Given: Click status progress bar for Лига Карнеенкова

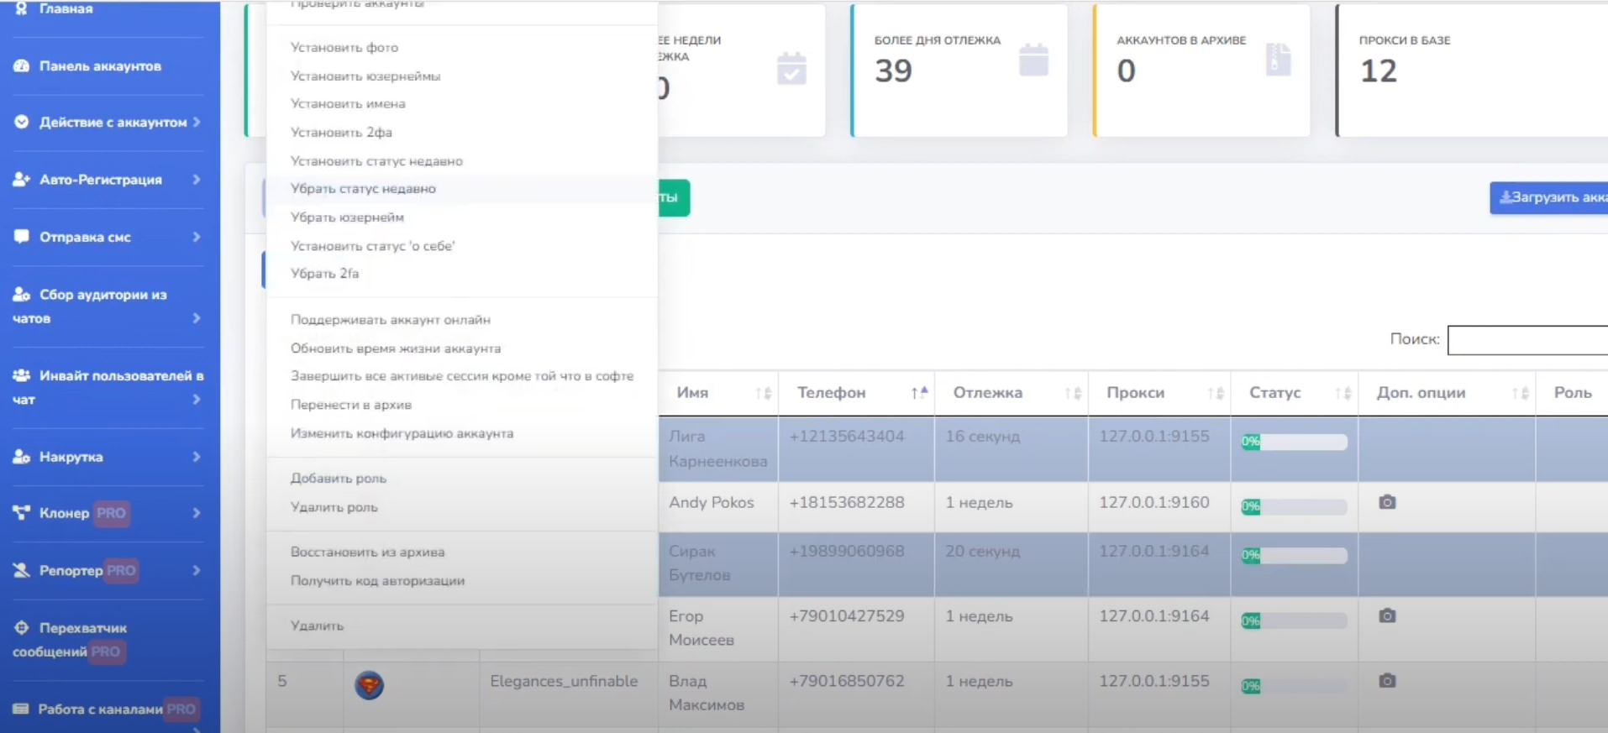Looking at the screenshot, I should 1294,442.
